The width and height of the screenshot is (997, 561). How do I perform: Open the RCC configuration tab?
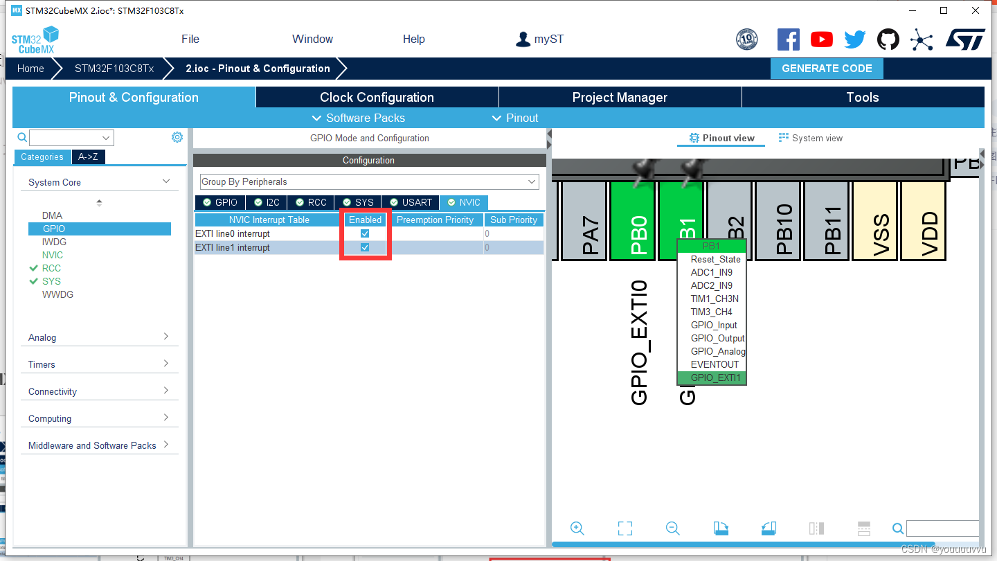tap(310, 202)
